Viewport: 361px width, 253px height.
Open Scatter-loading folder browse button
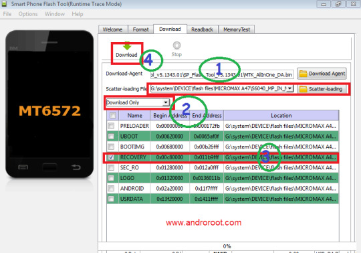click(322, 89)
